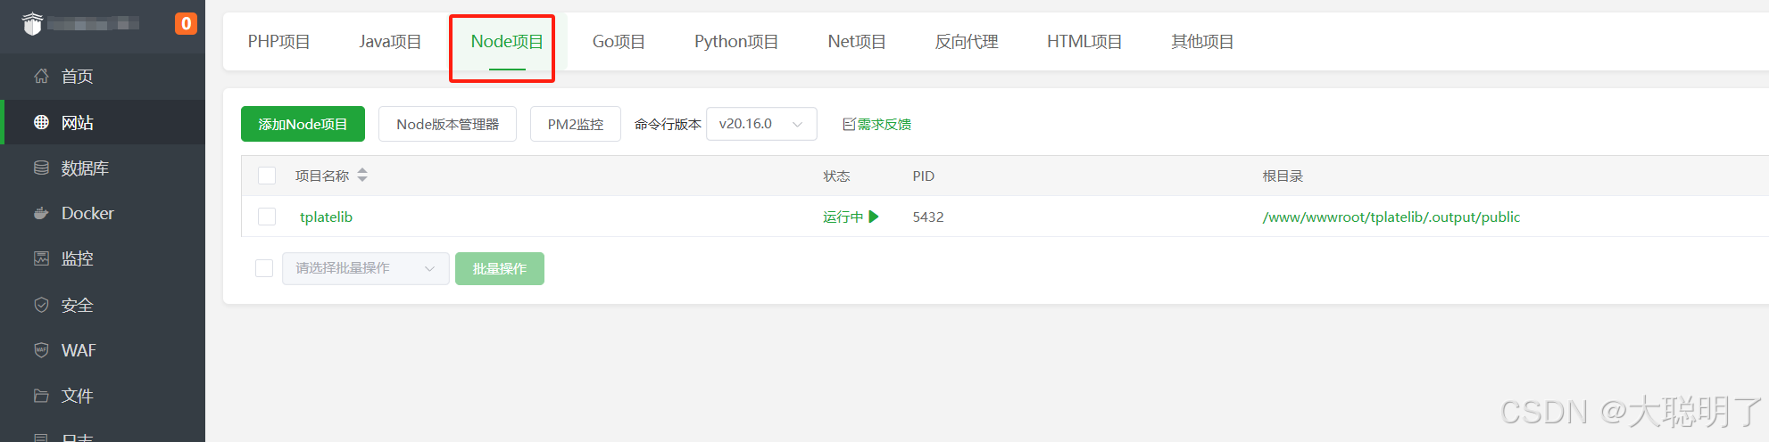This screenshot has height=442, width=1769.
Task: Click the 需求反馈 link
Action: (884, 124)
